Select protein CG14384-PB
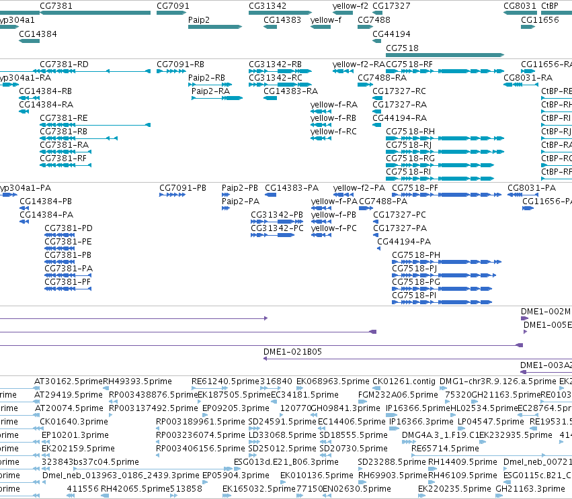 [46, 201]
